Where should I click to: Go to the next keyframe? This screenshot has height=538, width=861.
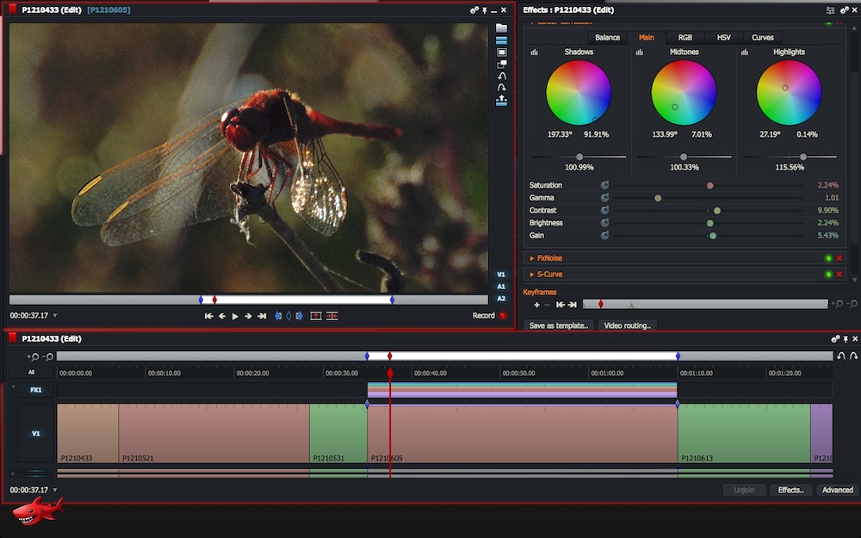pyautogui.click(x=573, y=304)
